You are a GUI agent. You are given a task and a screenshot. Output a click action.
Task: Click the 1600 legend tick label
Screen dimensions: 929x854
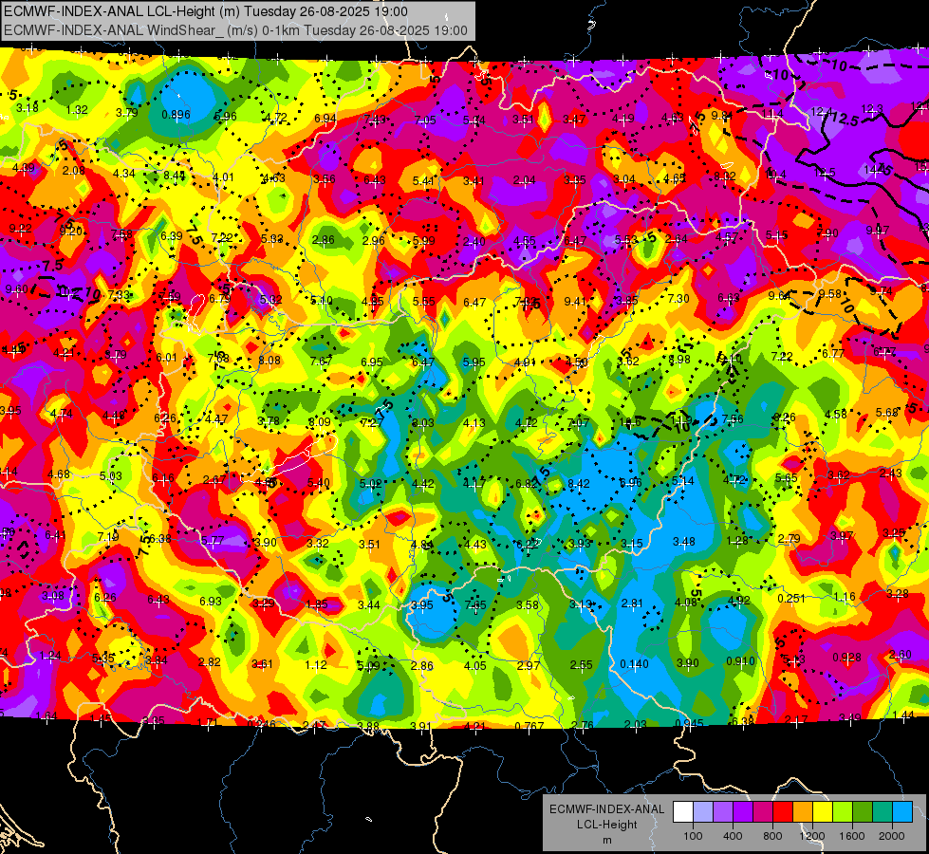click(x=851, y=836)
